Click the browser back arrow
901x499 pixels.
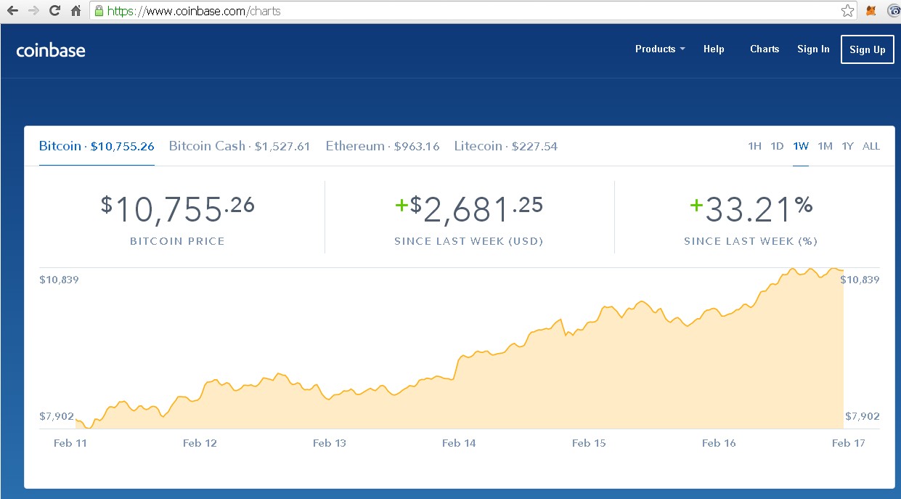pyautogui.click(x=12, y=11)
